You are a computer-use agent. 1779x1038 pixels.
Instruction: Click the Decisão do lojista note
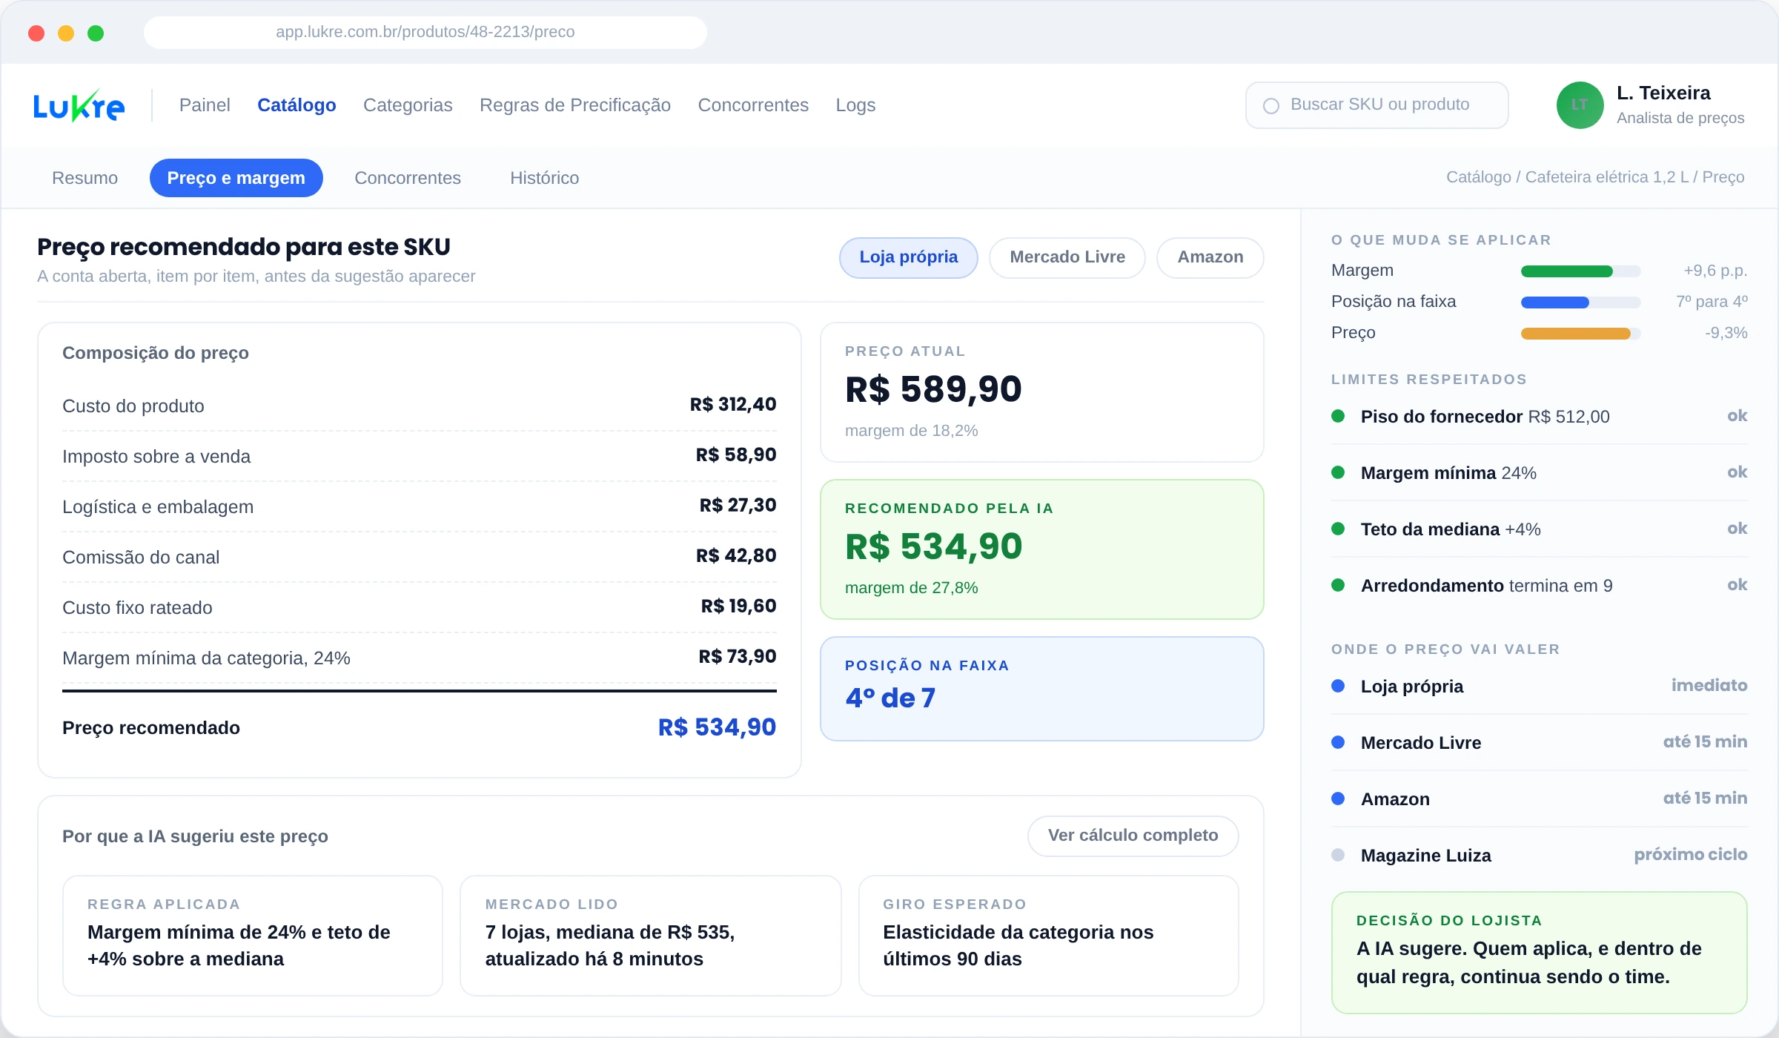point(1540,953)
